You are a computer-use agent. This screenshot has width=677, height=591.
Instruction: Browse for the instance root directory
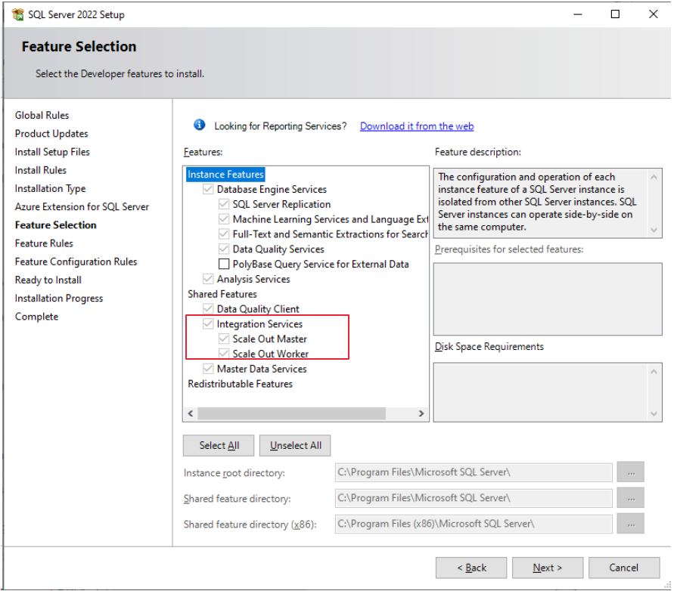click(630, 472)
